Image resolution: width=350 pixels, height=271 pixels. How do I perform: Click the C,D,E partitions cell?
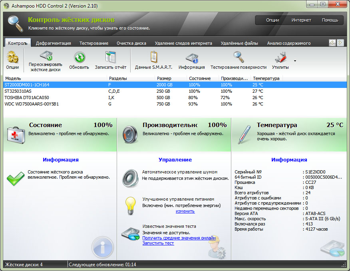tap(114, 91)
